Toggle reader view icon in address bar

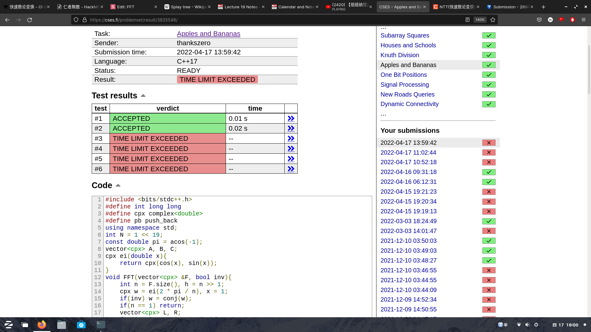(468, 20)
